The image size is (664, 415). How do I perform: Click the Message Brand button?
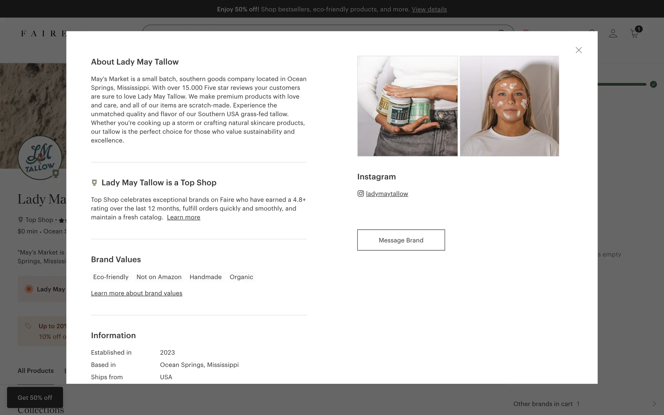pyautogui.click(x=401, y=240)
